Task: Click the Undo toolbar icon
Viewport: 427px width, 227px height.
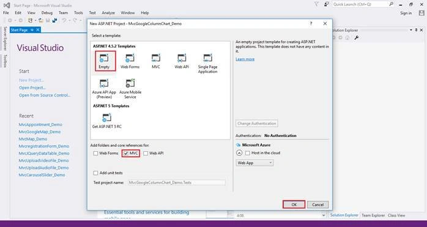Action: (64, 20)
